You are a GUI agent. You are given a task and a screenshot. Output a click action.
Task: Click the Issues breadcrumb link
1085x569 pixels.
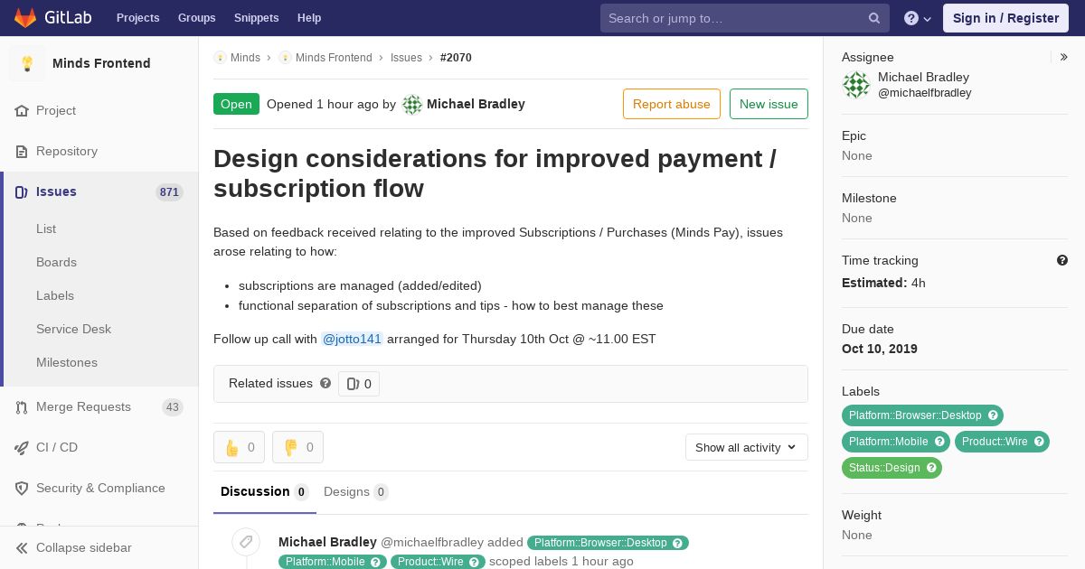coord(406,58)
